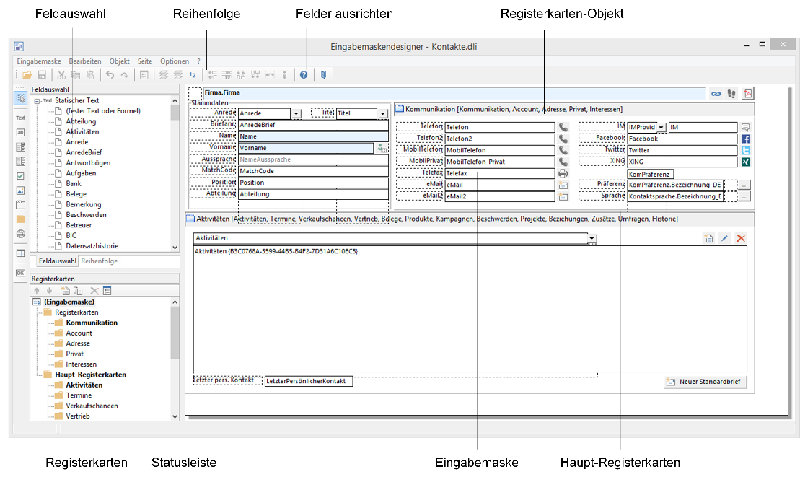
Task: Click the PDF icon next to Firma field
Action: pyautogui.click(x=748, y=93)
